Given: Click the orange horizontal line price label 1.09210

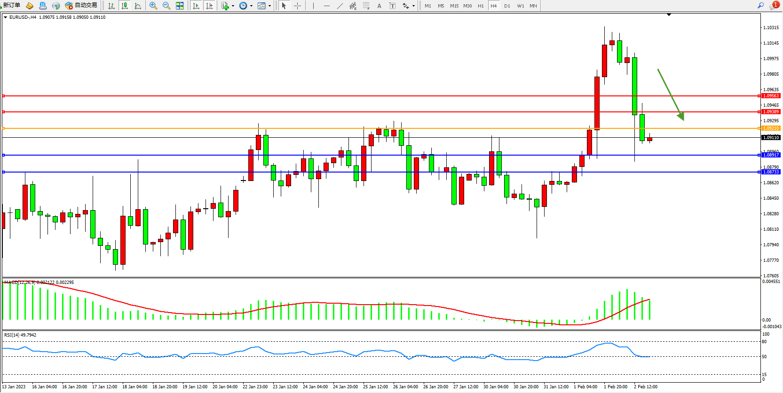Looking at the screenshot, I should tap(771, 128).
